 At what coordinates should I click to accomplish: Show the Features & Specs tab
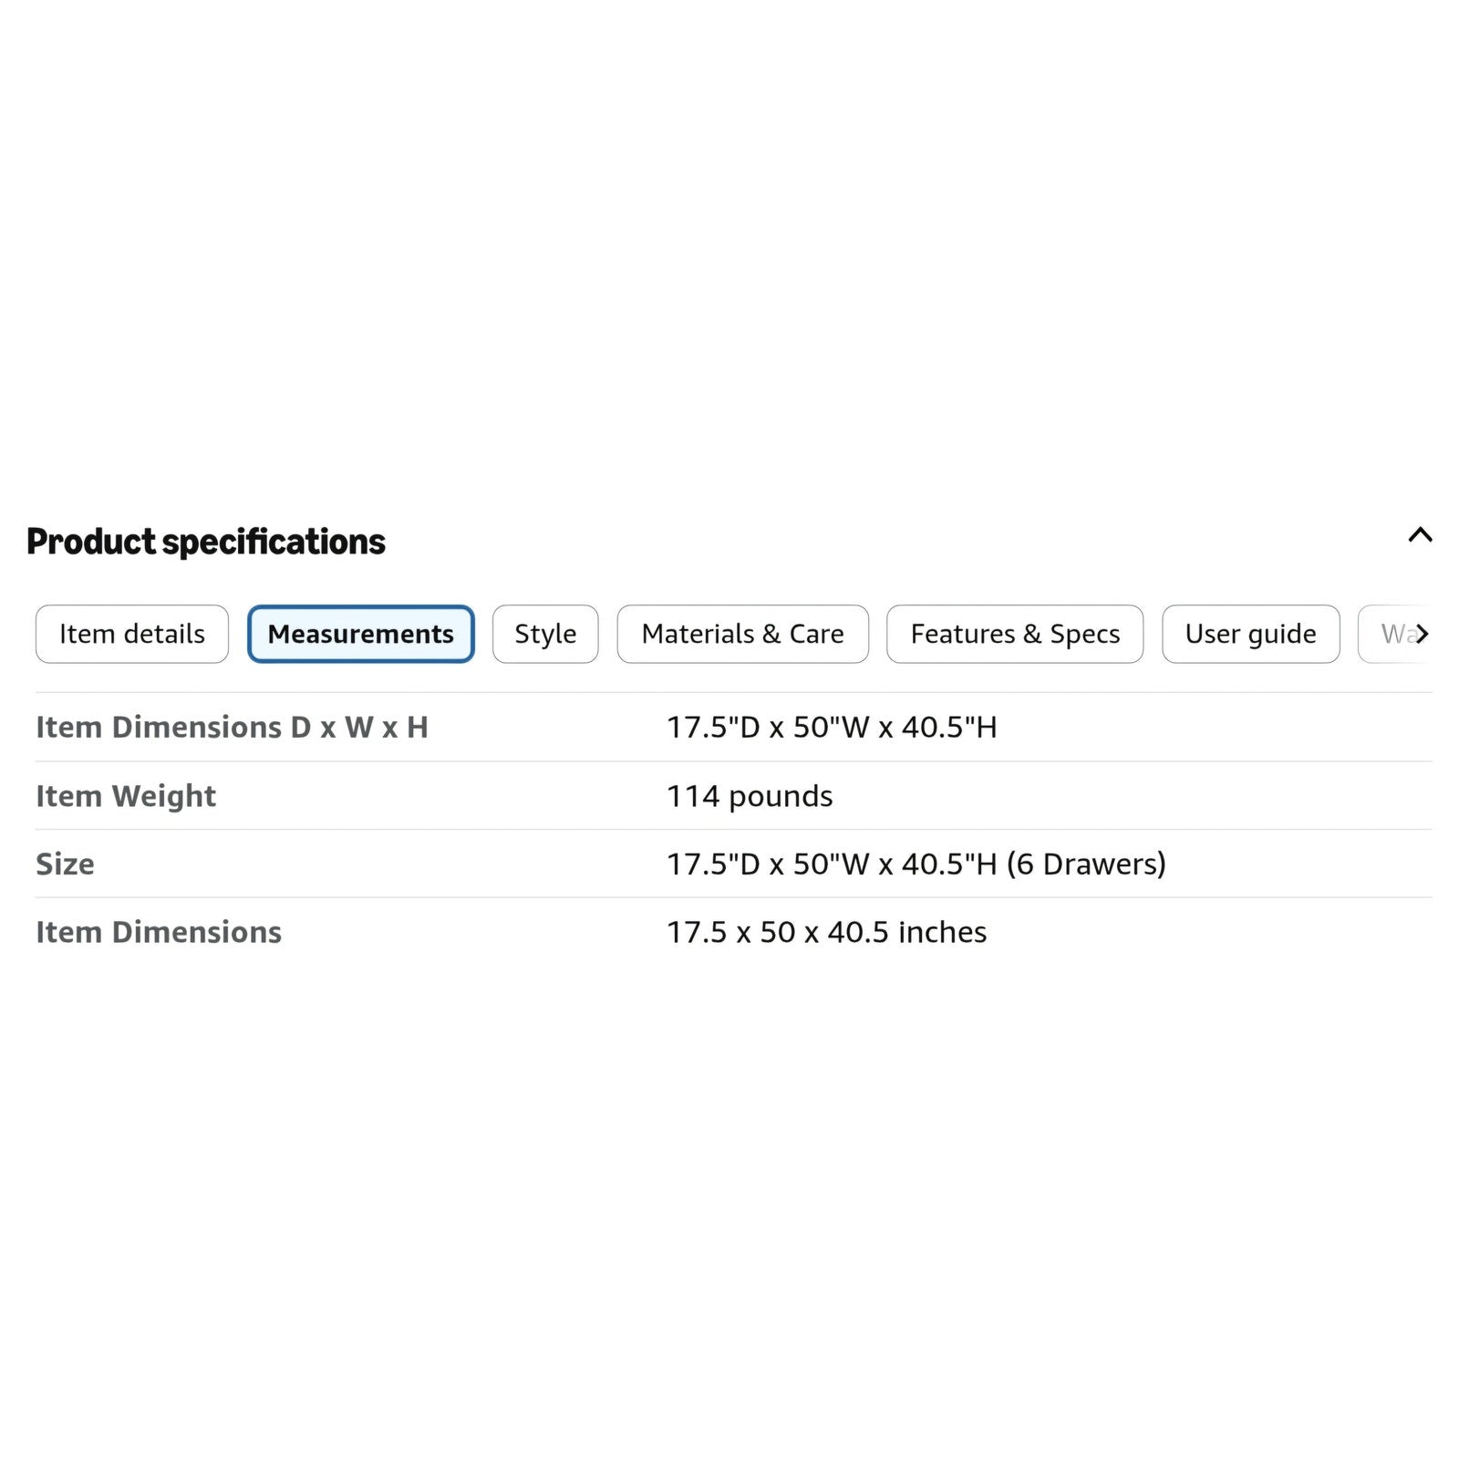pos(1015,634)
